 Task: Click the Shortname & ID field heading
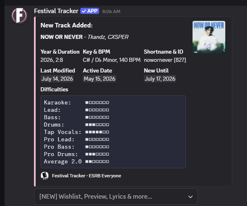pyautogui.click(x=163, y=52)
